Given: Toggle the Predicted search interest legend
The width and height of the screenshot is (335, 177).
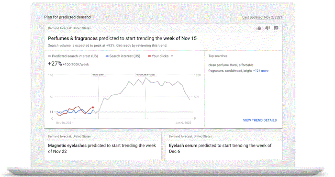Looking at the screenshot, I should coord(73,56).
